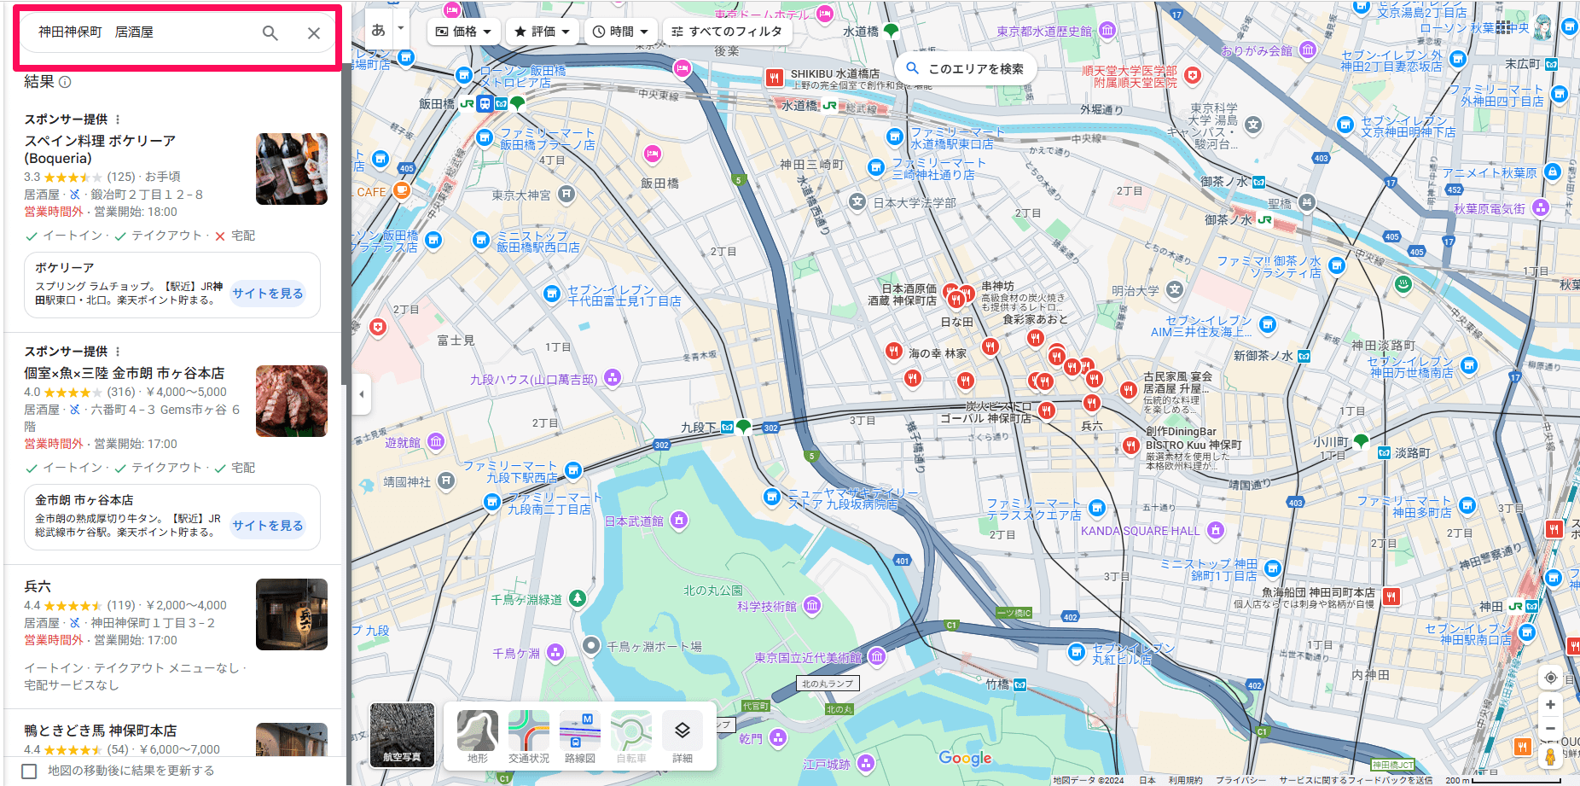This screenshot has width=1580, height=786.
Task: View the 兵六 lantern photo thumbnail
Action: [x=292, y=614]
